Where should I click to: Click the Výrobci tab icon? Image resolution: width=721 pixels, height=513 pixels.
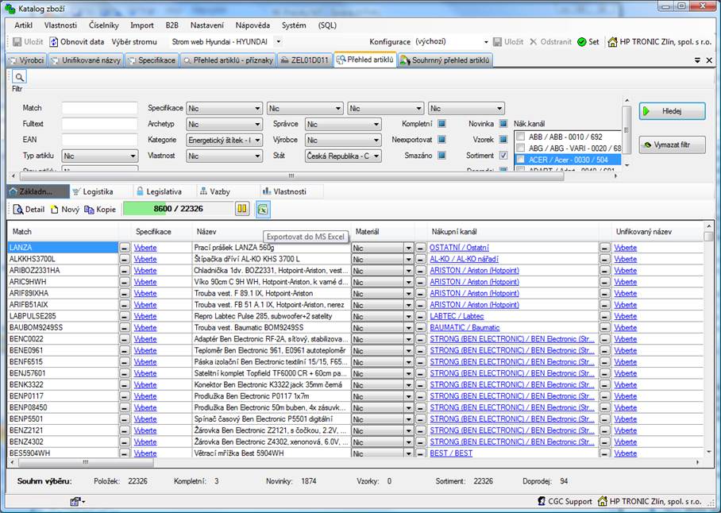click(13, 60)
